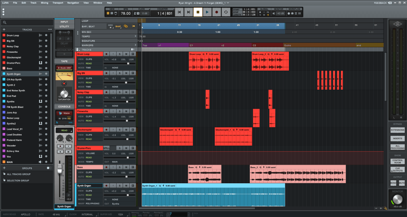Record-arm the Synth Organ track

106,186
